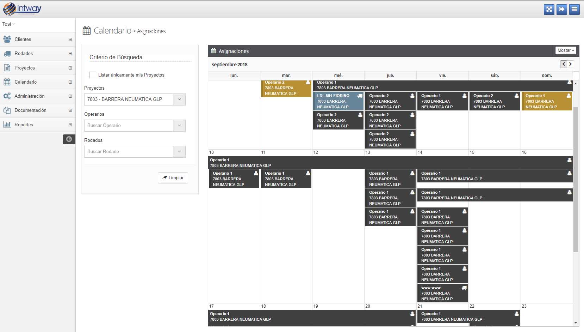Click the Buscar Rodado search field
The image size is (584, 332).
[x=129, y=152]
